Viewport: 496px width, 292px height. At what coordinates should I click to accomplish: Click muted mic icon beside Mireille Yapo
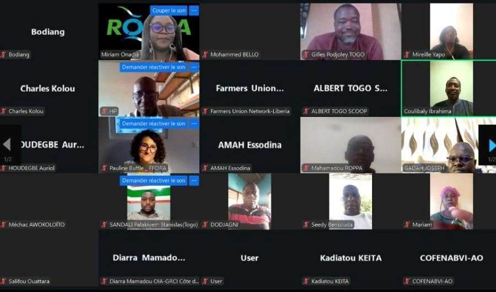tap(407, 54)
